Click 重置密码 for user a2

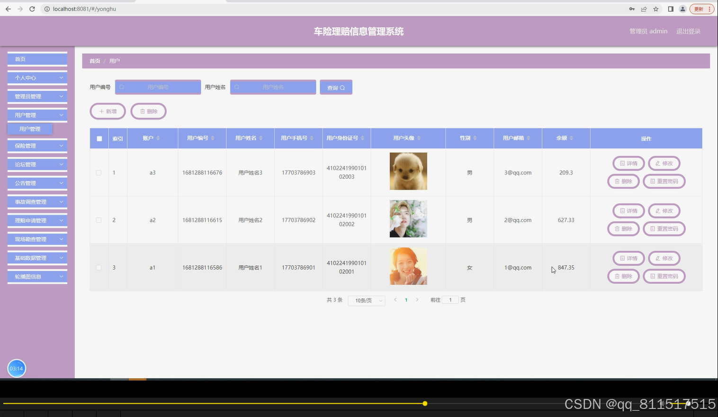(664, 229)
